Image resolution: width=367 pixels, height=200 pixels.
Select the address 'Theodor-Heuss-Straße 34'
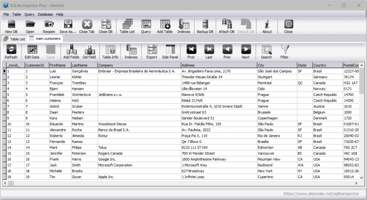219,77
